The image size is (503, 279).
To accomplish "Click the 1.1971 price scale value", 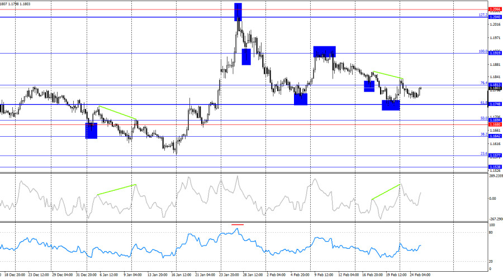I will [495, 38].
